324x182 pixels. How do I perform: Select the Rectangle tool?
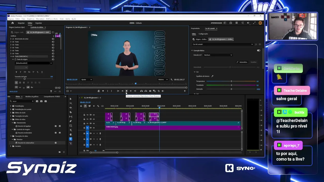pos(71,126)
